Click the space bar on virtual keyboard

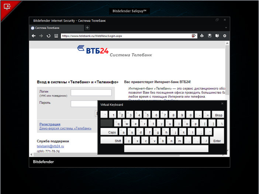coord(166,149)
